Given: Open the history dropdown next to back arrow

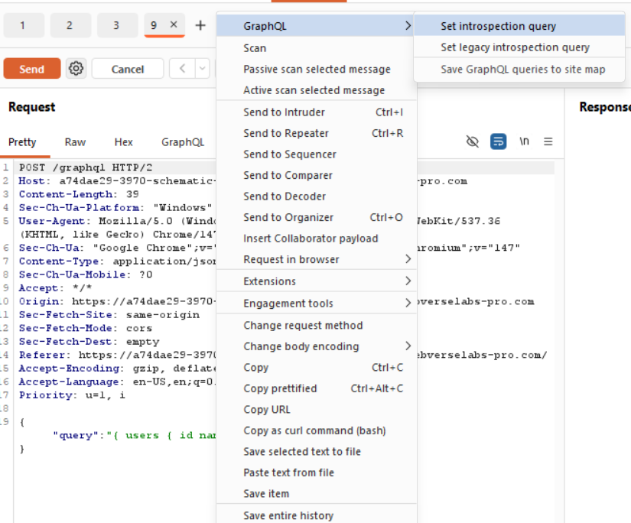Looking at the screenshot, I should click(x=202, y=69).
